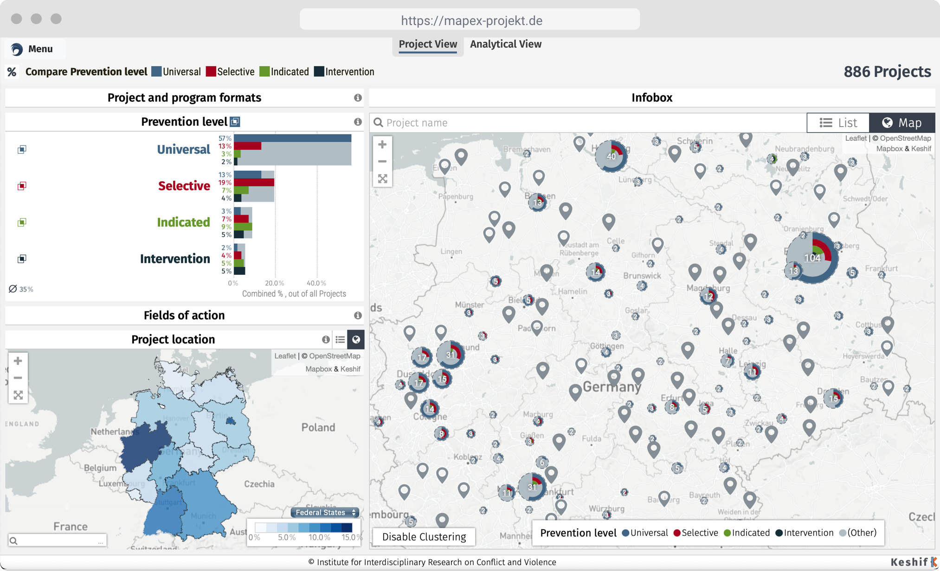The height and width of the screenshot is (571, 940).
Task: Zoom out on the Infobox map
Action: [382, 162]
